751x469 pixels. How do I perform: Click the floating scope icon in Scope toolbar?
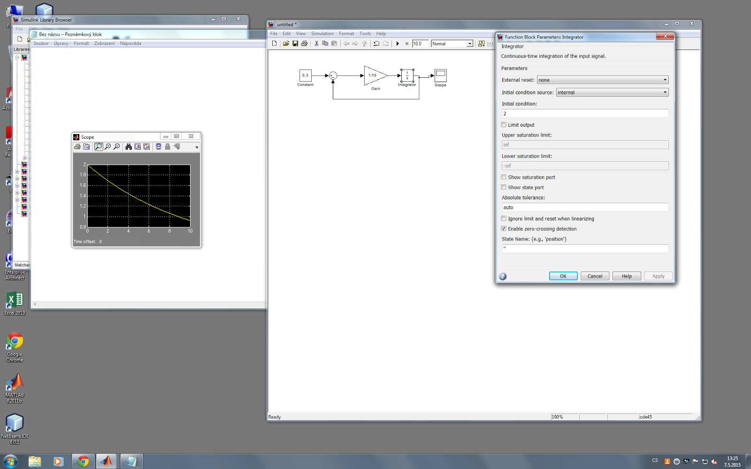pos(159,147)
